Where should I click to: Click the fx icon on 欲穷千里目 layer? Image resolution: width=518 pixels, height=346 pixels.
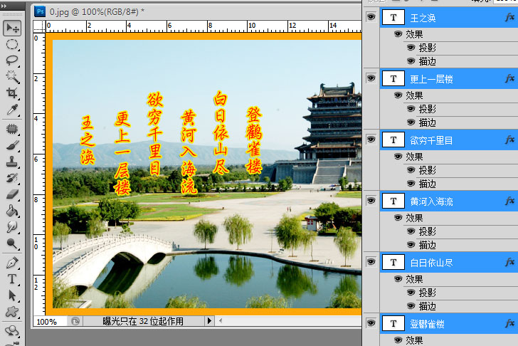[x=509, y=140]
